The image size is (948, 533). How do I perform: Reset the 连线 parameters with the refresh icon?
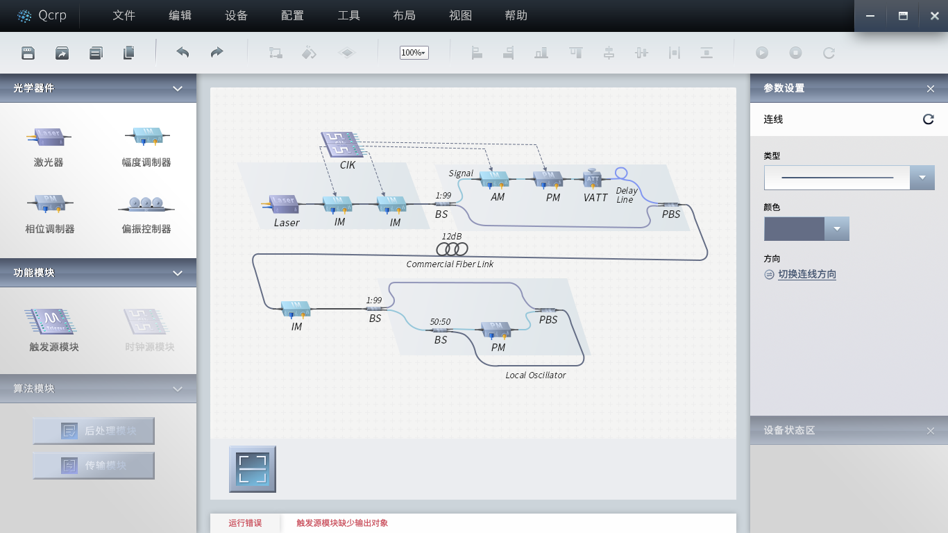click(928, 119)
